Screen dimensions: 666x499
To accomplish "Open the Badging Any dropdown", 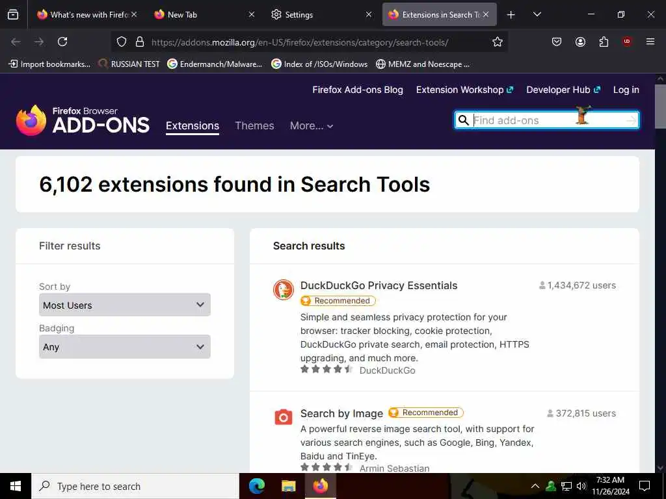I will click(x=124, y=347).
